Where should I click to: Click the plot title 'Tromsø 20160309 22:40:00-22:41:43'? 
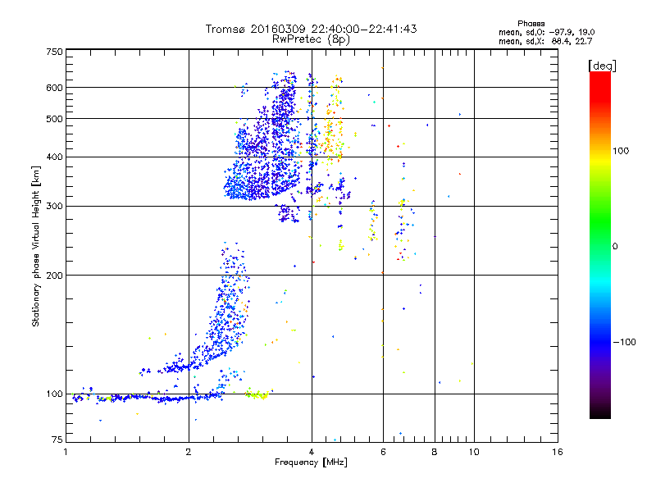coord(311,29)
